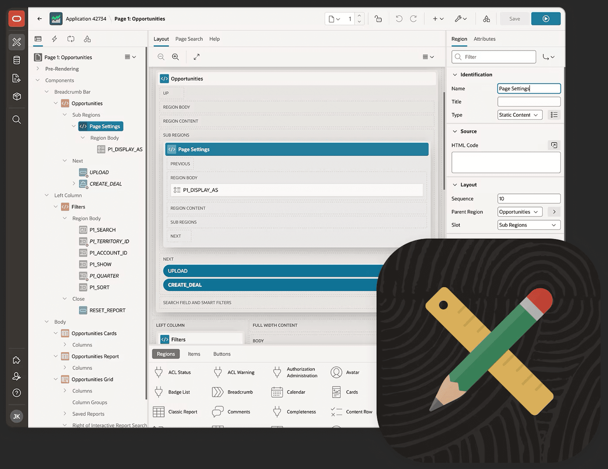
Task: Open the extensions puzzle icon in sidebar
Action: coord(17,360)
